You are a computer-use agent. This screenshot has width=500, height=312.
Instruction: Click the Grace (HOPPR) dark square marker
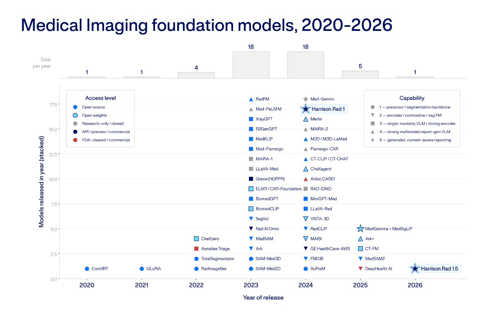(251, 179)
